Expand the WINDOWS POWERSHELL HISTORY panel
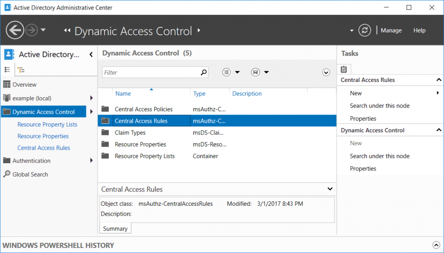Viewport: 444px width, 253px height. 436,245
